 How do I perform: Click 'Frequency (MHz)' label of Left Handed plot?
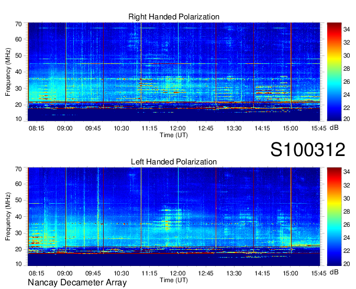coord(8,217)
